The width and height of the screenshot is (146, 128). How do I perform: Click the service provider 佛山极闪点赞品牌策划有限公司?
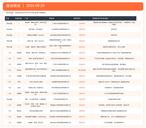[x=60, y=122]
